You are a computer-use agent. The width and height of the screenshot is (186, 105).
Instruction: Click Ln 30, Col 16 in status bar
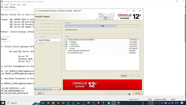point(134,99)
